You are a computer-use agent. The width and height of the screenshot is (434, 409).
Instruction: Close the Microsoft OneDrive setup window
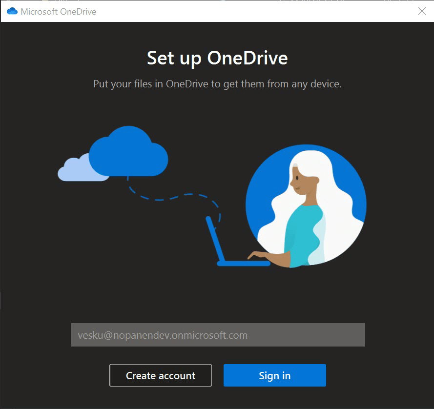point(422,11)
